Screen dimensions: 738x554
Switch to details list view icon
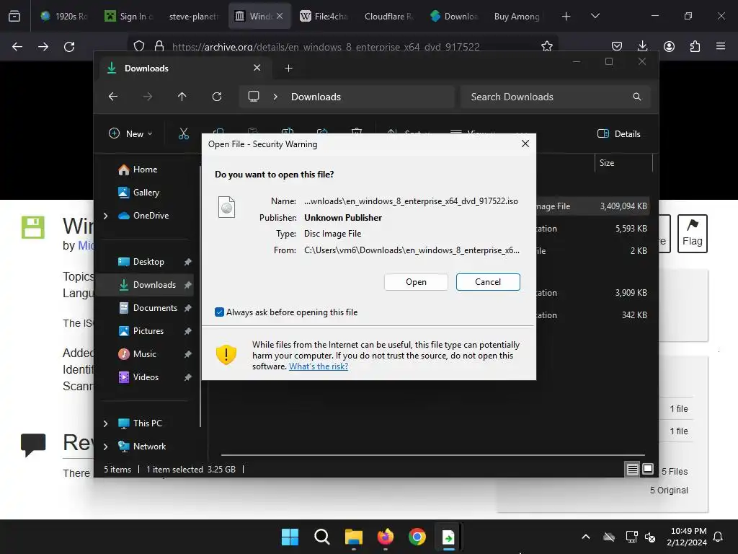tap(632, 469)
